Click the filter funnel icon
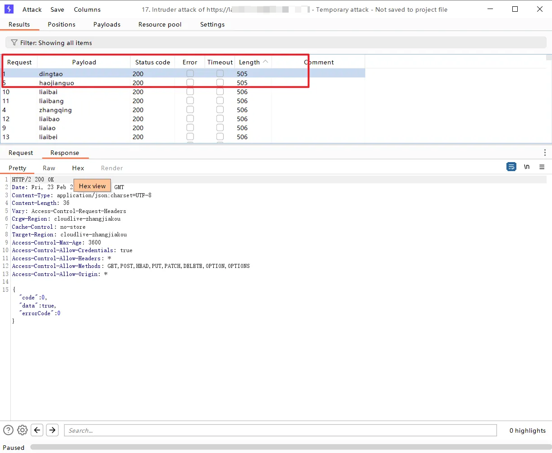 point(14,43)
